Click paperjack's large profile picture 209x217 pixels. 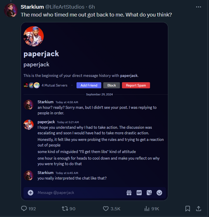34,36
